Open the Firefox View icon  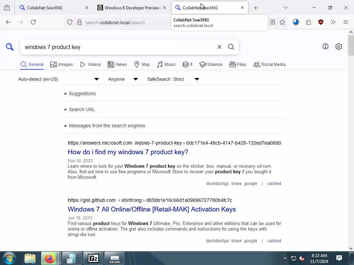7,8
